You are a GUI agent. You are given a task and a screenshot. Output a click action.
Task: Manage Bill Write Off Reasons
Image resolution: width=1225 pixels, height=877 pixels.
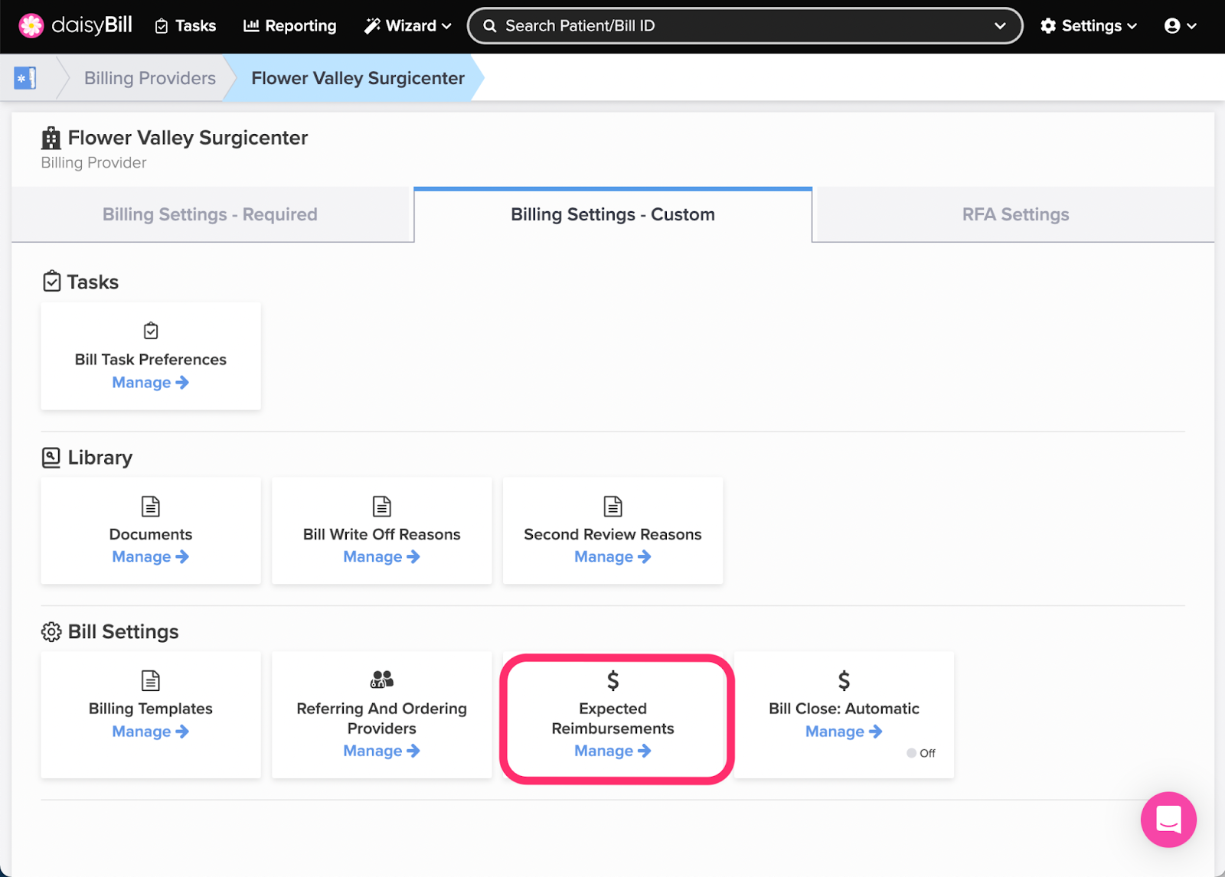[382, 557]
